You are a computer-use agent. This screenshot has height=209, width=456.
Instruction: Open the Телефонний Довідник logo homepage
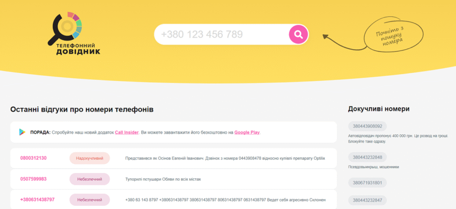pyautogui.click(x=74, y=33)
